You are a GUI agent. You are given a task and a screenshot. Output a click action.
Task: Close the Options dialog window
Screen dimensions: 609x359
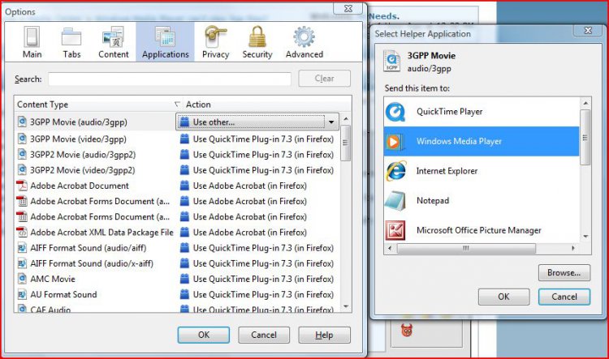coord(348,8)
